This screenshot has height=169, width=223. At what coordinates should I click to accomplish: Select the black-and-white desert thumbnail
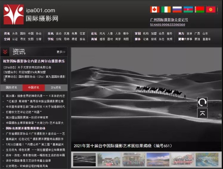tap(84, 159)
